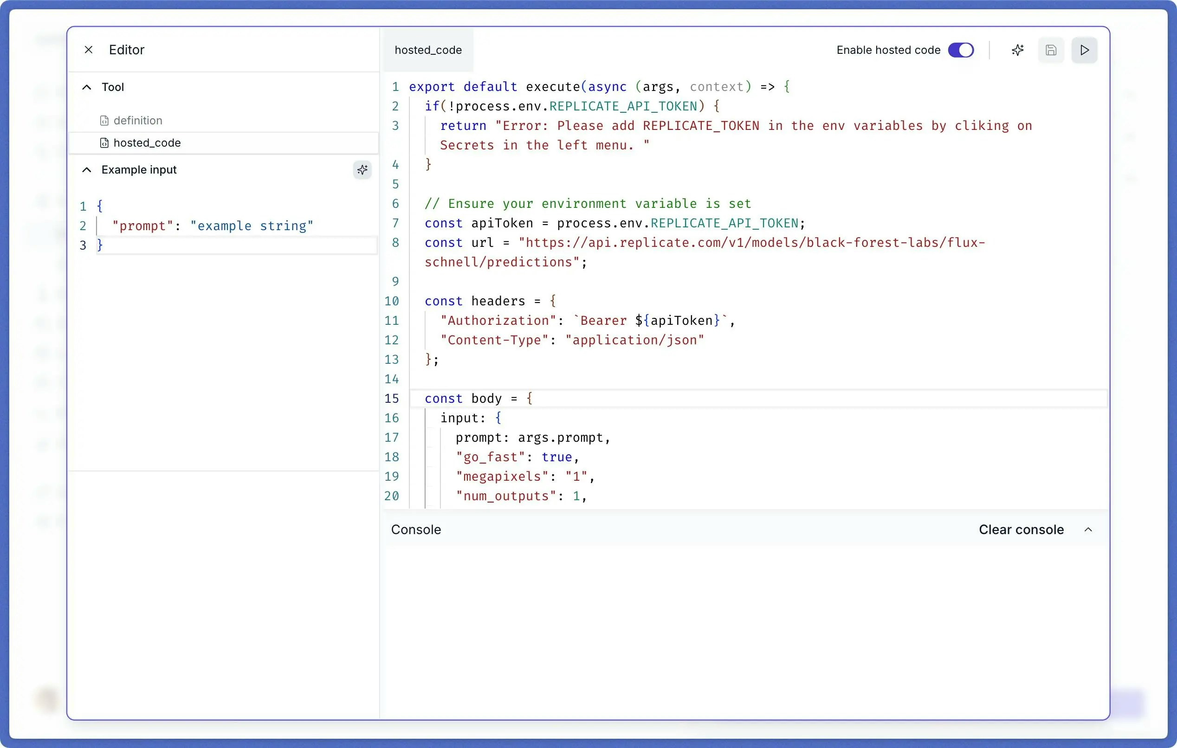Image resolution: width=1177 pixels, height=748 pixels.
Task: Edit the prompt value in Example input
Action: [252, 226]
